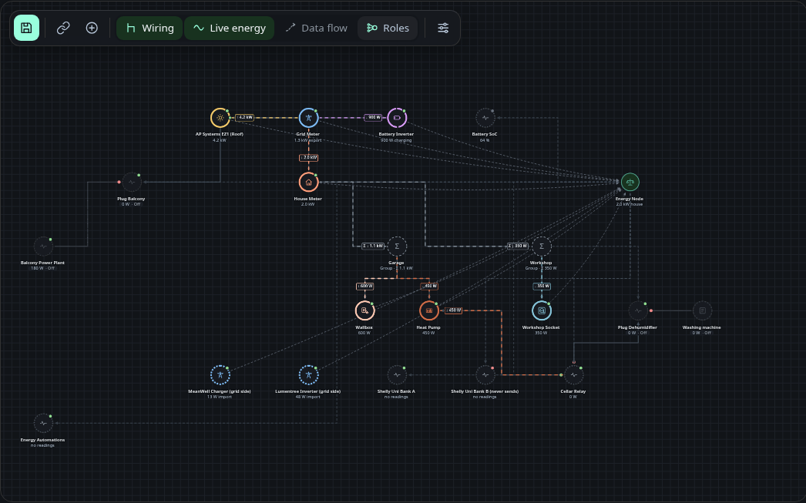
Task: Select the Battery SoC node
Action: [485, 118]
